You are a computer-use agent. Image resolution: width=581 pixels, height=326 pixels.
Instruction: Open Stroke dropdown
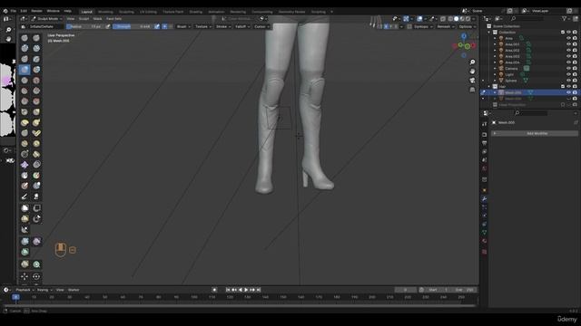click(223, 26)
